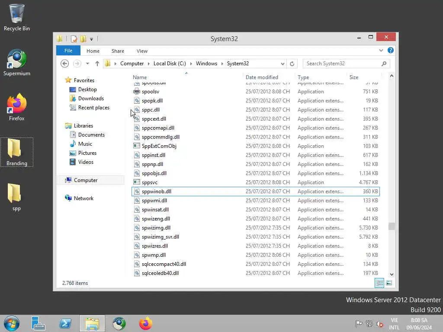This screenshot has height=332, width=443.
Task: Navigate to Local Disk (C:) breadcrumb
Action: click(x=170, y=64)
